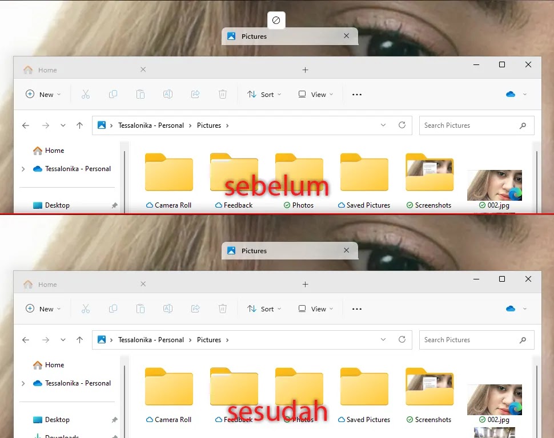The width and height of the screenshot is (554, 438).
Task: Select Tessalonika - Personal in lower sidebar
Action: tap(72, 383)
